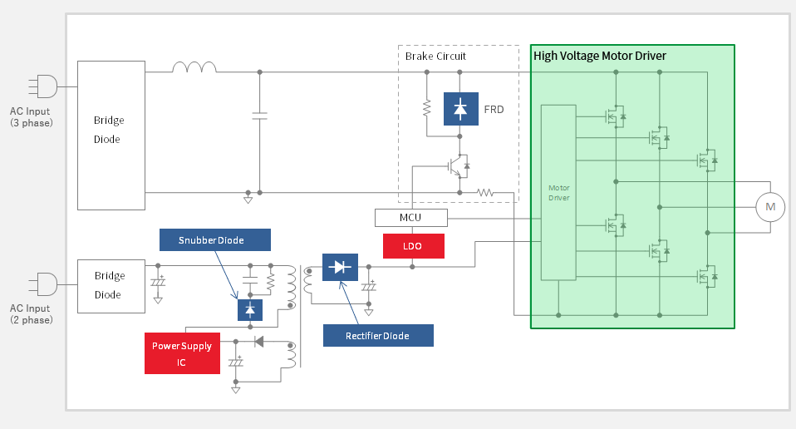Click the FRD diode icon in Brake Circuit
Screen dimensions: 796x429
pos(460,109)
